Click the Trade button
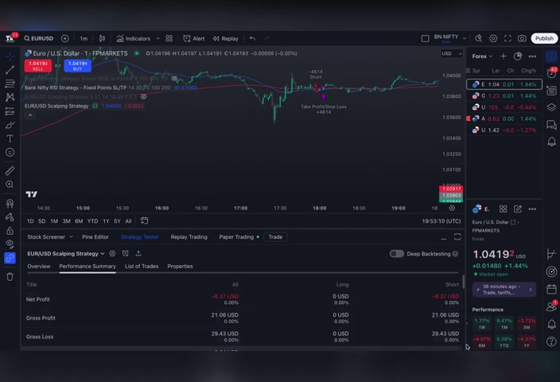 pos(275,236)
